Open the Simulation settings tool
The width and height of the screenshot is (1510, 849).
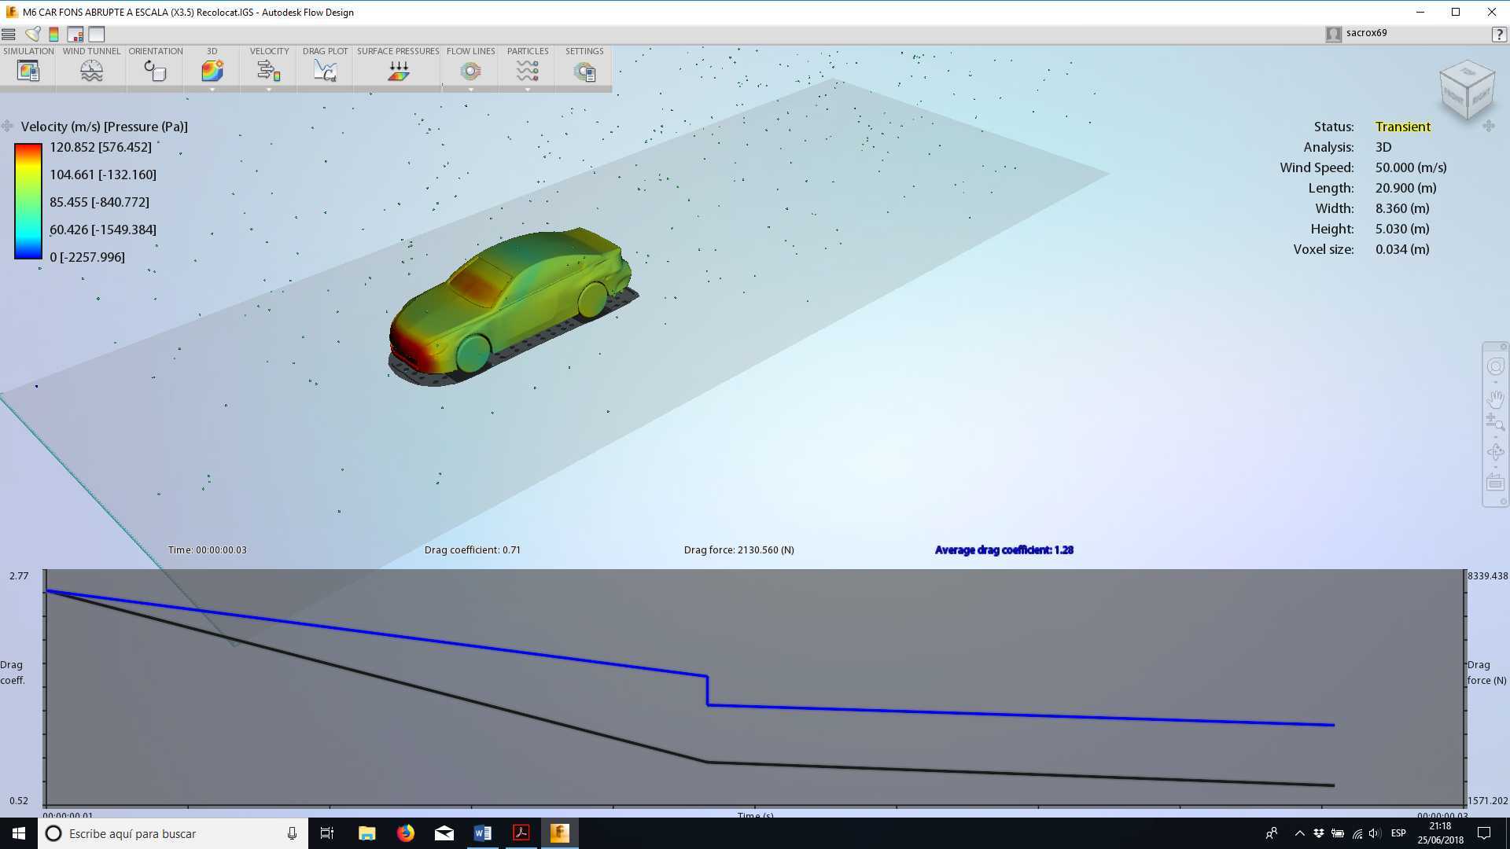pyautogui.click(x=28, y=71)
